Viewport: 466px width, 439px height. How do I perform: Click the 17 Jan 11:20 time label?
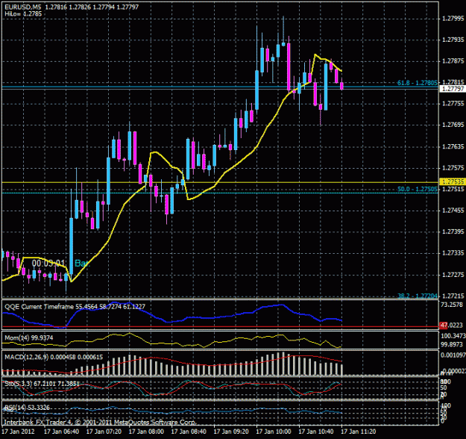click(359, 432)
